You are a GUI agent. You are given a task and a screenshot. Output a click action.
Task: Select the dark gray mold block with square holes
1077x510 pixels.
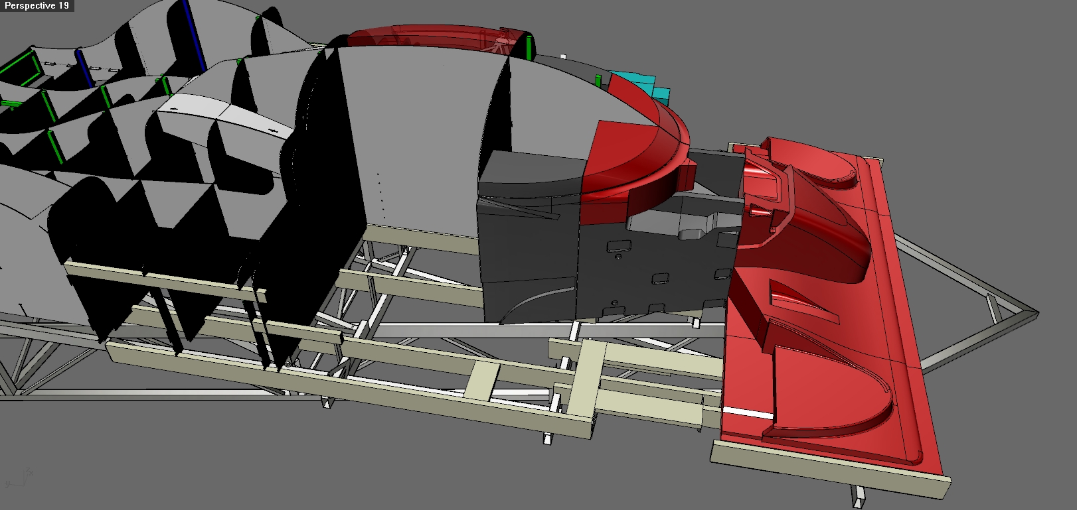[657, 265]
